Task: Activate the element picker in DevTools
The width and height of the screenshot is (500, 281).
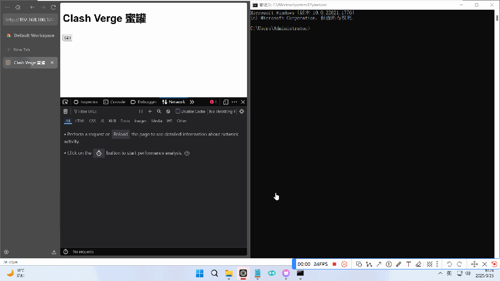Action: [65, 102]
